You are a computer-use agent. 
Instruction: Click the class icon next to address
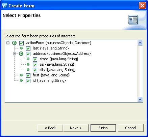coord(21,54)
